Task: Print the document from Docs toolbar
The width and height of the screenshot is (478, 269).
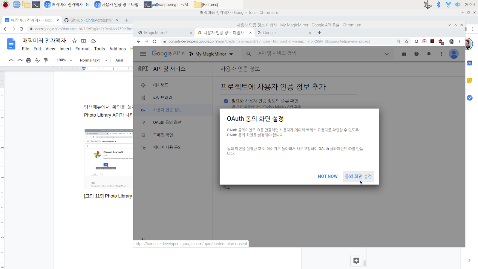Action: coord(29,60)
